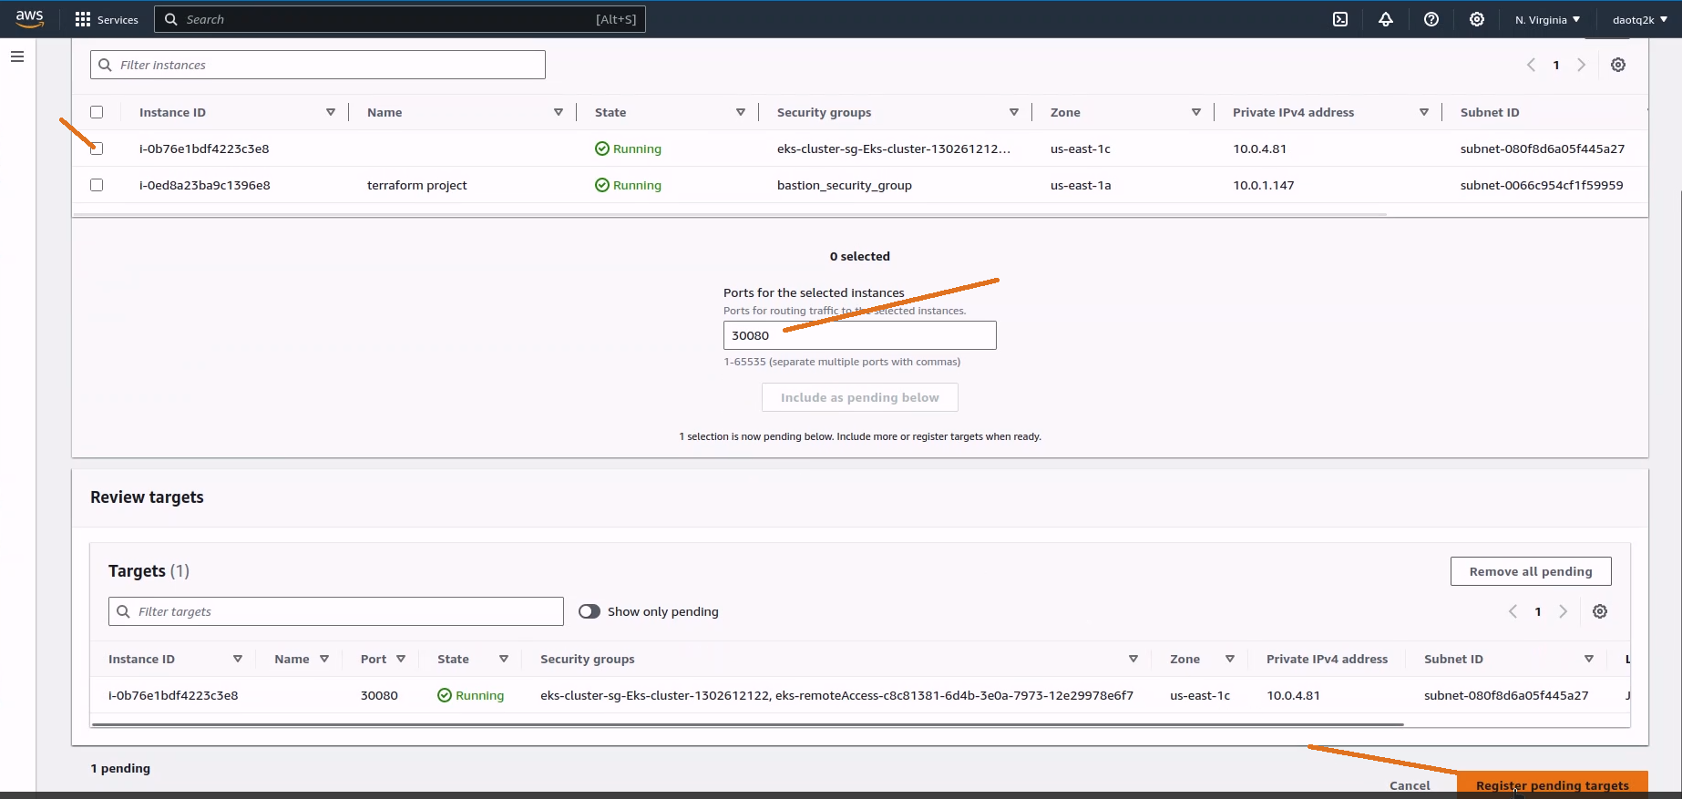1682x799 pixels.
Task: Sort instances by Security groups arrow
Action: click(1014, 112)
